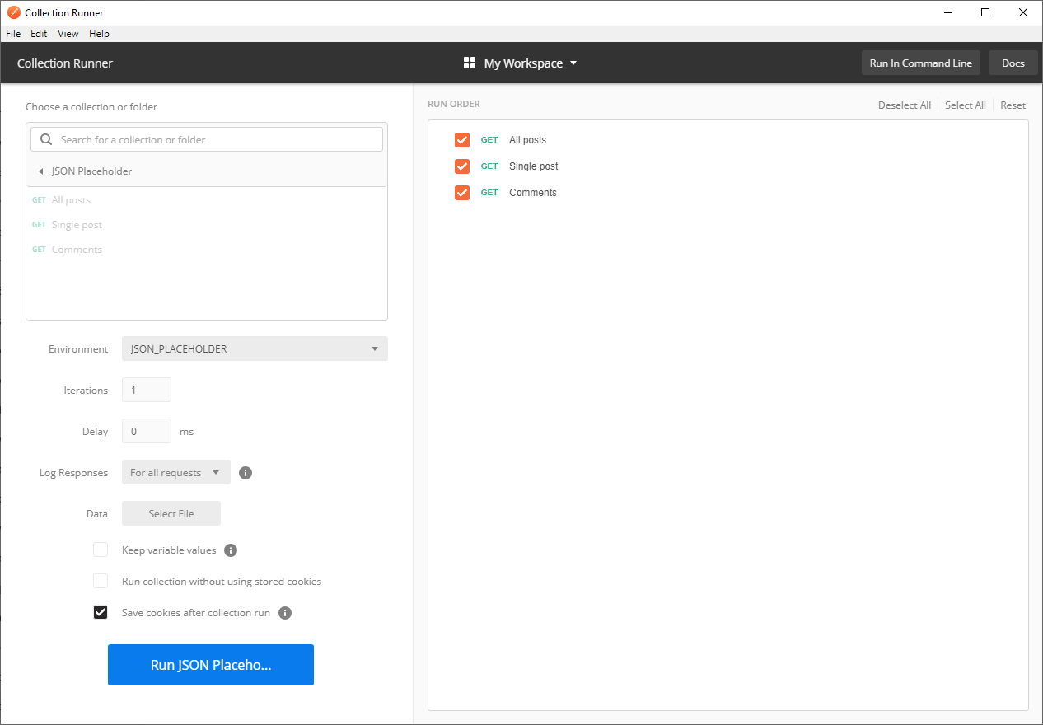
Task: Click the Postman logo in title bar
Action: (13, 12)
